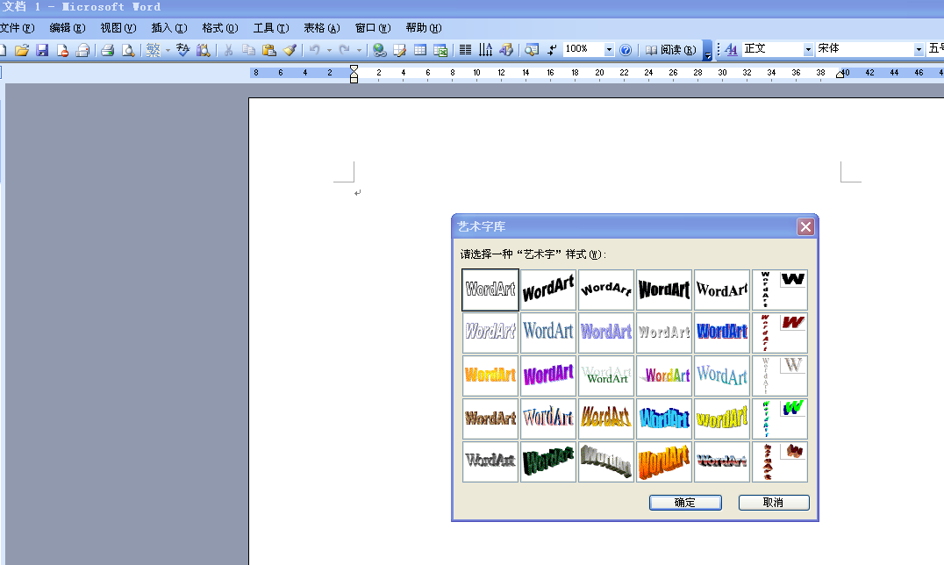Viewport: 944px width, 565px height.
Task: Expand the Undo history dropdown arrow
Action: pos(329,50)
